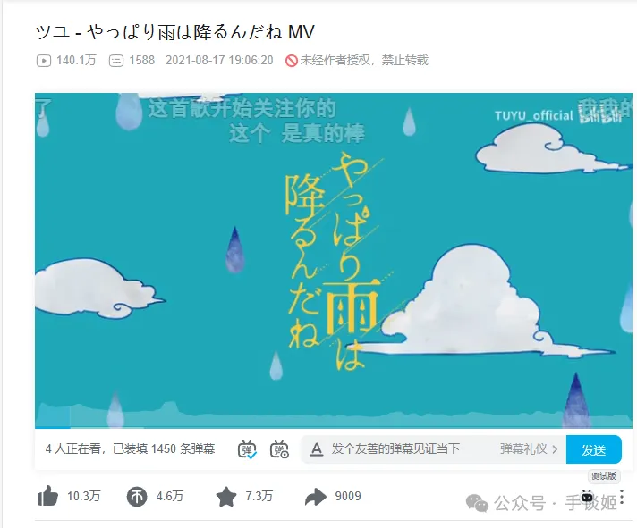
Task: Click the TUYU_official watermark in the video
Action: tap(533, 115)
